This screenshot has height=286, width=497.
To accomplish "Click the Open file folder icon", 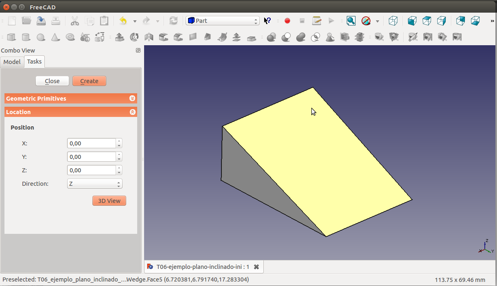I will coord(26,21).
